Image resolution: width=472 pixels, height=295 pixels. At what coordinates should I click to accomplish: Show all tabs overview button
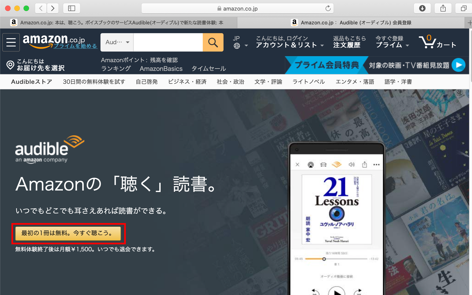464,8
